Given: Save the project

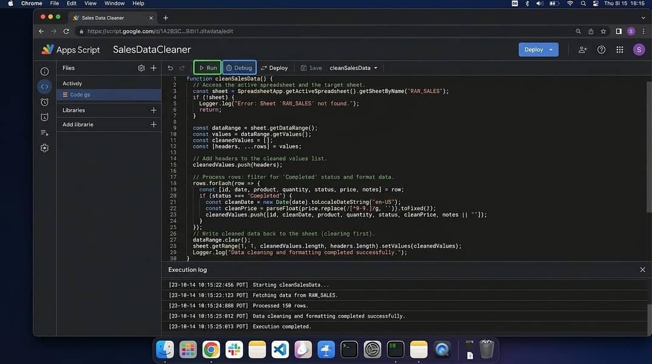Looking at the screenshot, I should 311,68.
